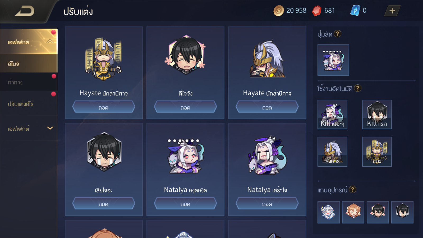Open help icon next to แถบอุปกรณ์

tap(353, 189)
